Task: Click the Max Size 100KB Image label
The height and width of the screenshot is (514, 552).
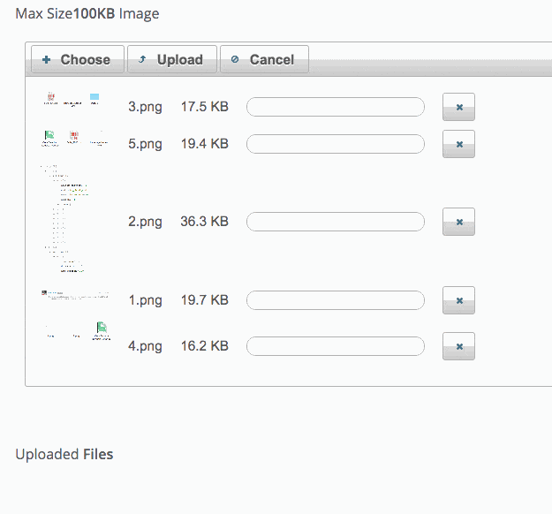Action: [x=87, y=14]
